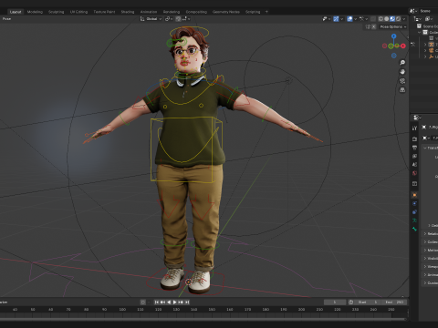Open the View Layer properties tab
The height and width of the screenshot is (328, 438).
[x=414, y=156]
